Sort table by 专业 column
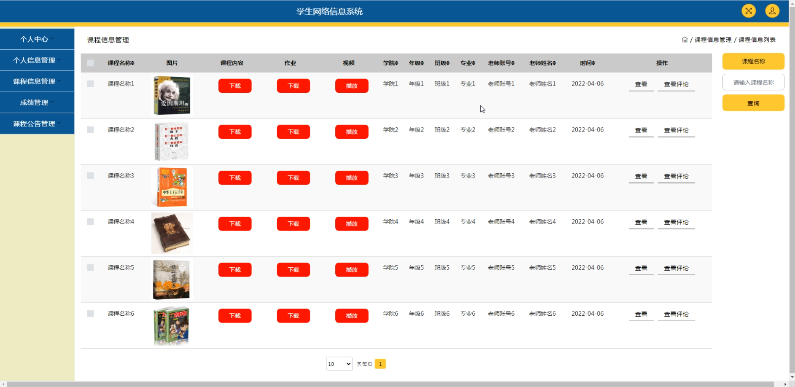Image resolution: width=795 pixels, height=387 pixels. pyautogui.click(x=468, y=63)
